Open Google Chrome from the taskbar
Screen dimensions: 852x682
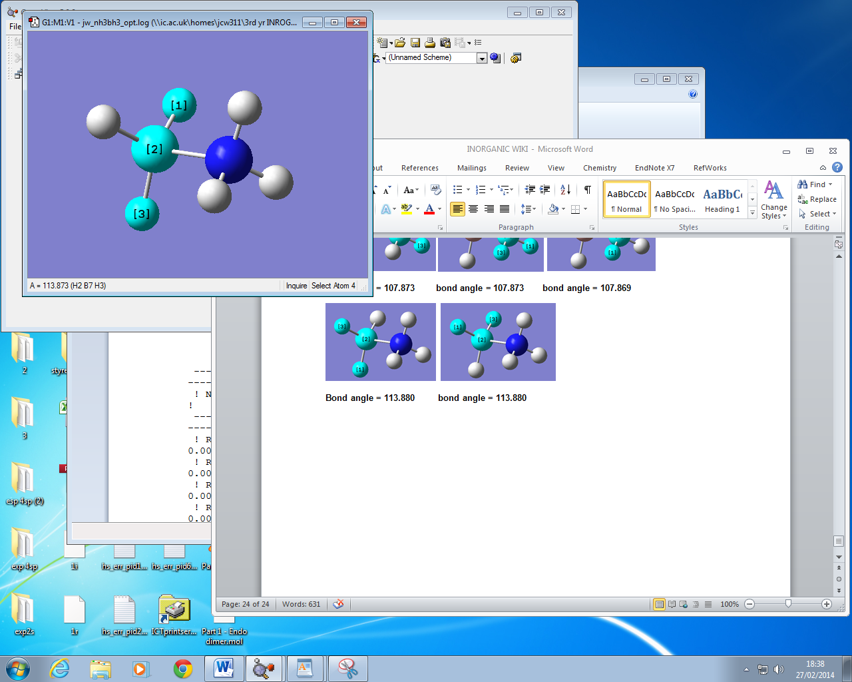click(x=183, y=669)
